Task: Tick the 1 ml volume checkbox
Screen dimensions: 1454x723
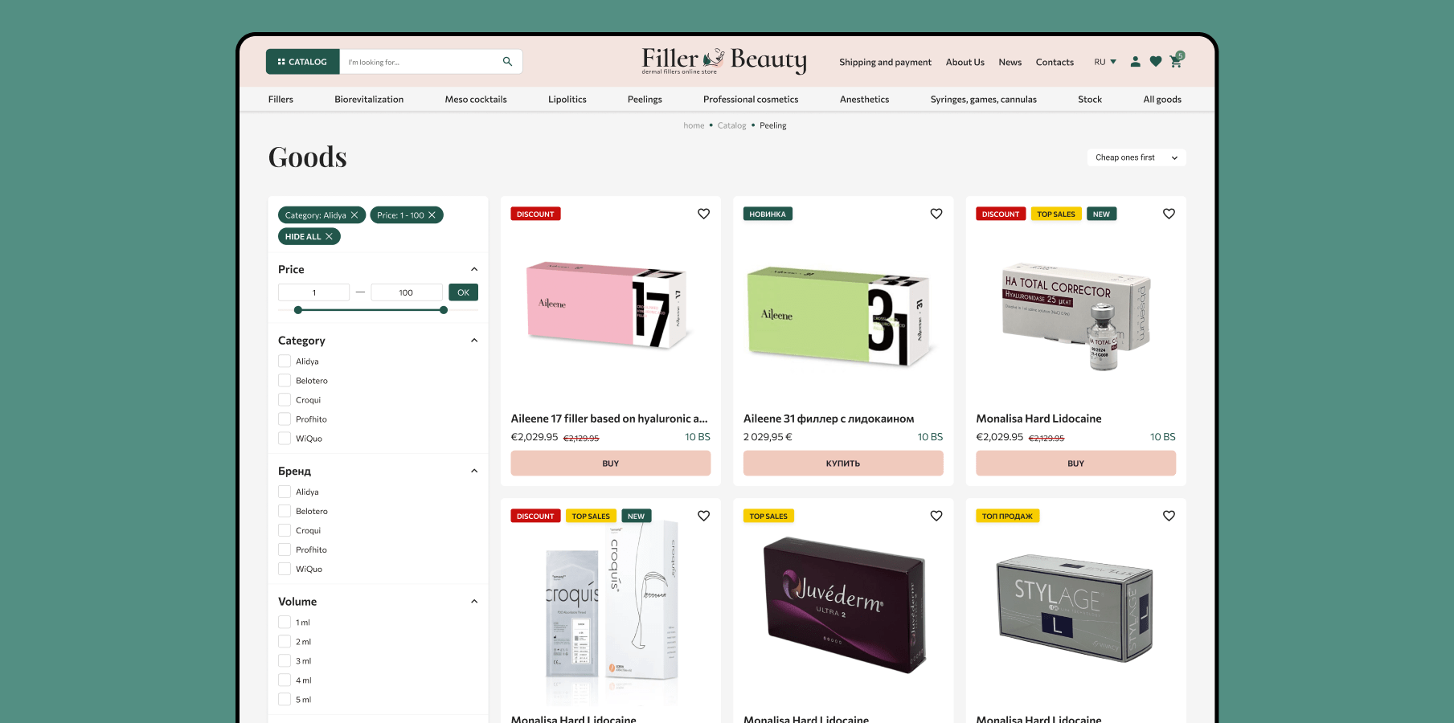Action: 285,623
